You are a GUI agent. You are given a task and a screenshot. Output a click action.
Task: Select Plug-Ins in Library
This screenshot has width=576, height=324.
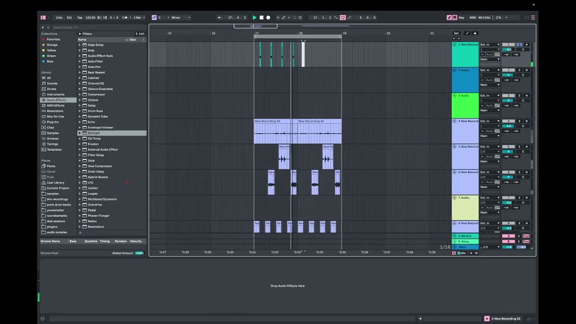tap(53, 122)
